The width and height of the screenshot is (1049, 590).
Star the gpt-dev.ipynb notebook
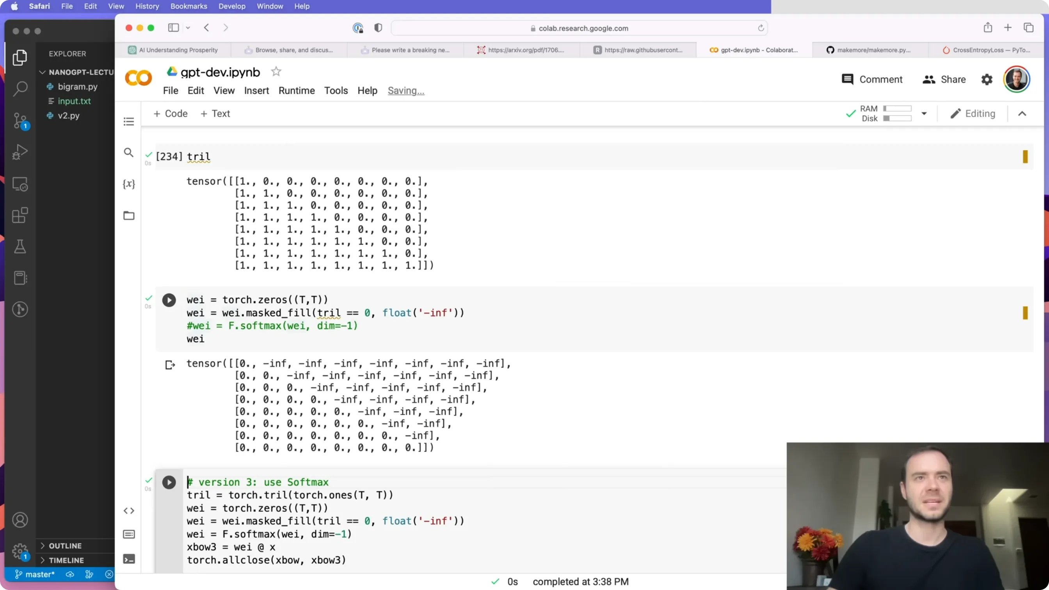click(276, 72)
